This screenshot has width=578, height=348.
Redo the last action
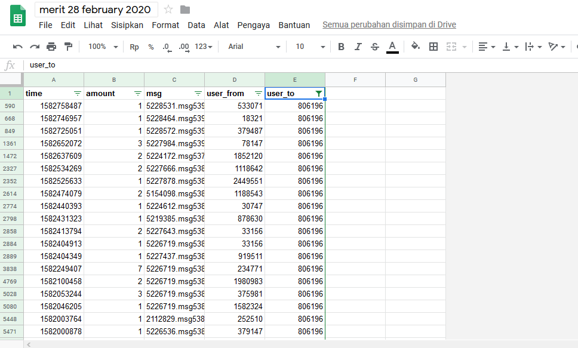click(x=35, y=47)
